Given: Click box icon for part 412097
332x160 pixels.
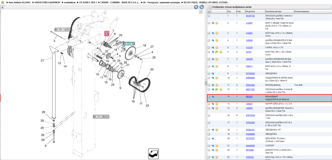Looking at the screenshot, I should click(x=216, y=23).
